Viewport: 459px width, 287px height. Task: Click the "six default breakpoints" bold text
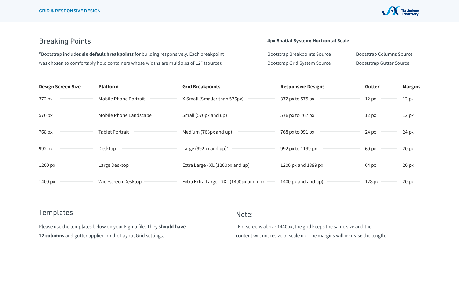pyautogui.click(x=108, y=54)
